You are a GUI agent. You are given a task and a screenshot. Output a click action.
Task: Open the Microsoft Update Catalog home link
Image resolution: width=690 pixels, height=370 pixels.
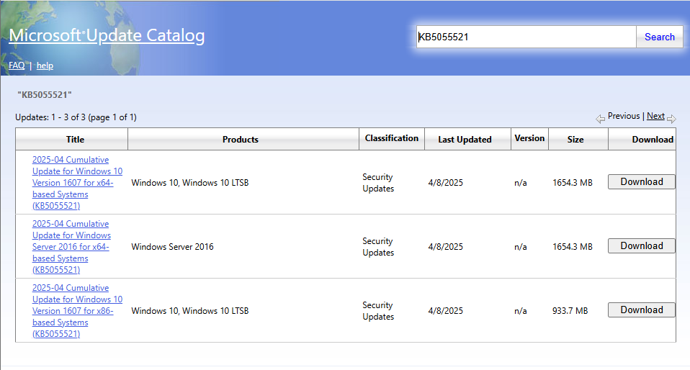(107, 36)
